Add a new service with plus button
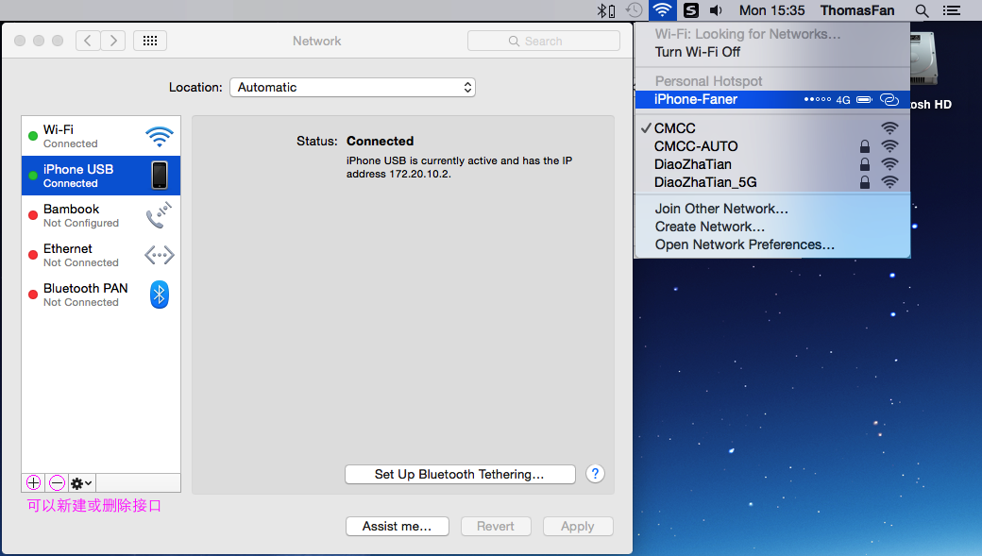This screenshot has width=982, height=556. (x=34, y=482)
